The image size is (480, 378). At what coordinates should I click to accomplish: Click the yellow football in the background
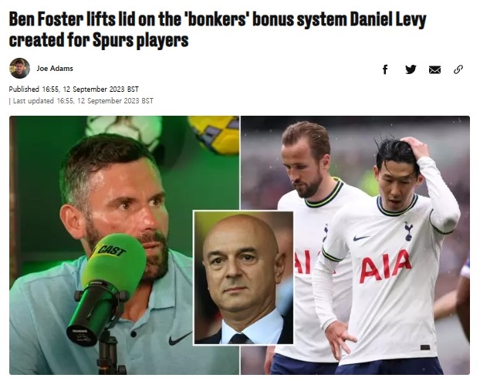[x=214, y=133]
